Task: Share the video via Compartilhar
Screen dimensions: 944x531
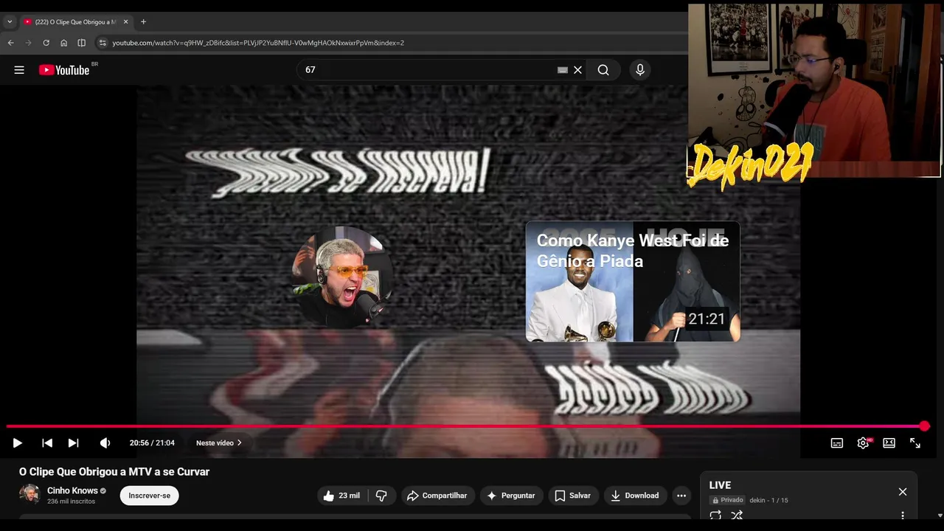Action: pos(437,496)
